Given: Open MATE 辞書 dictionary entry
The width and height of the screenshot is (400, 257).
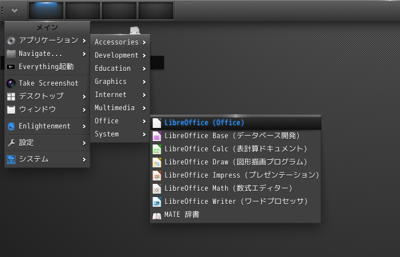Looking at the screenshot, I should pyautogui.click(x=235, y=215).
